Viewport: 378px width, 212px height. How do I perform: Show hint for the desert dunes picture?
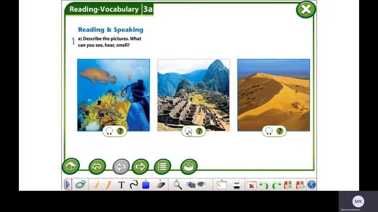279,131
